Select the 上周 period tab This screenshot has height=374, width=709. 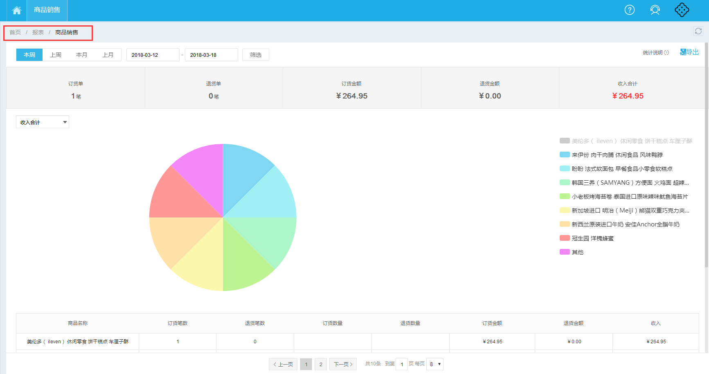(56, 55)
